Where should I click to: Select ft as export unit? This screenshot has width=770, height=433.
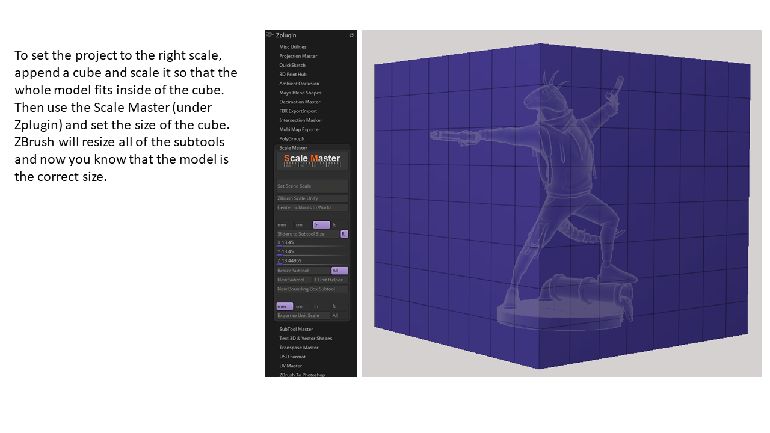[339, 306]
